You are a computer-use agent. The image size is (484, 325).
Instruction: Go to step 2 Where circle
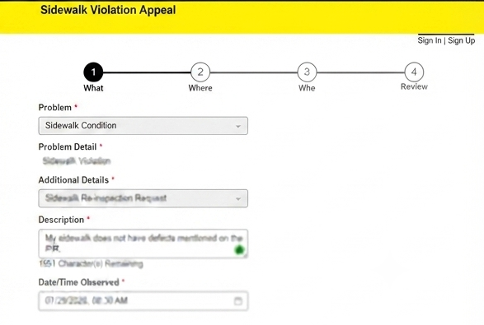click(x=200, y=72)
